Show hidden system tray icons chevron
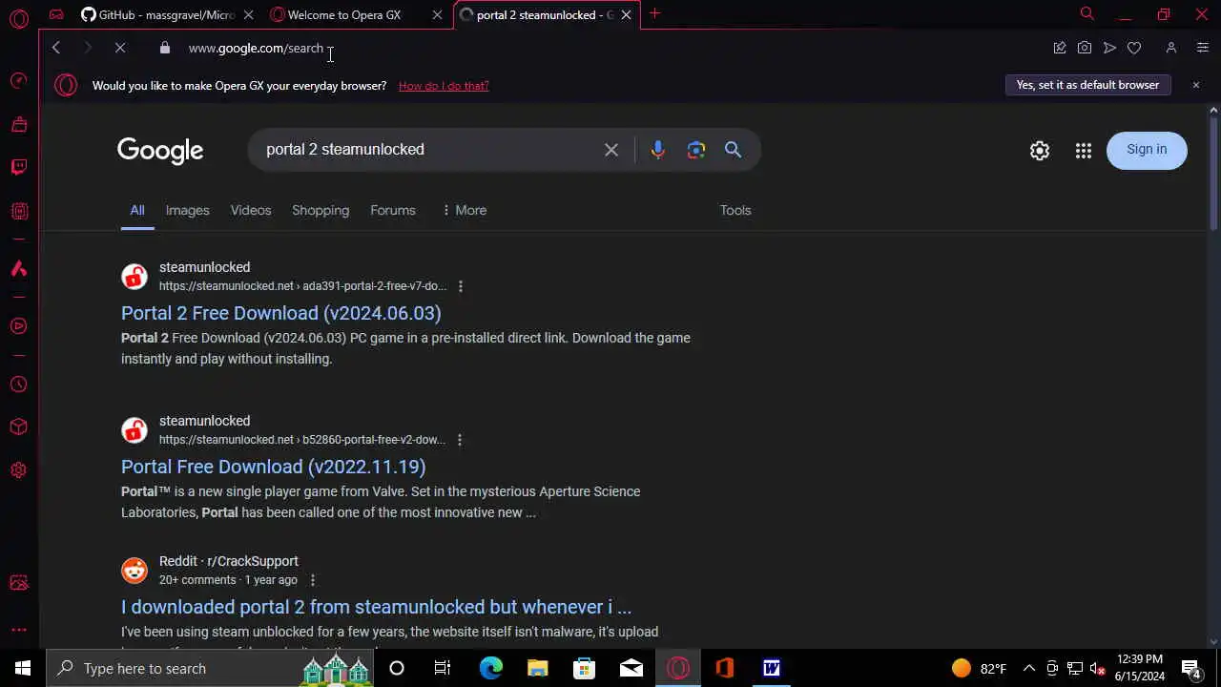This screenshot has width=1221, height=687. pos(1029,668)
